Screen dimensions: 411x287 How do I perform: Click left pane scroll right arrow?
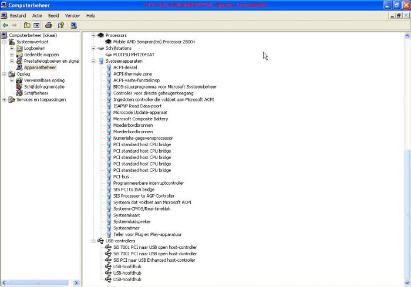76,283
